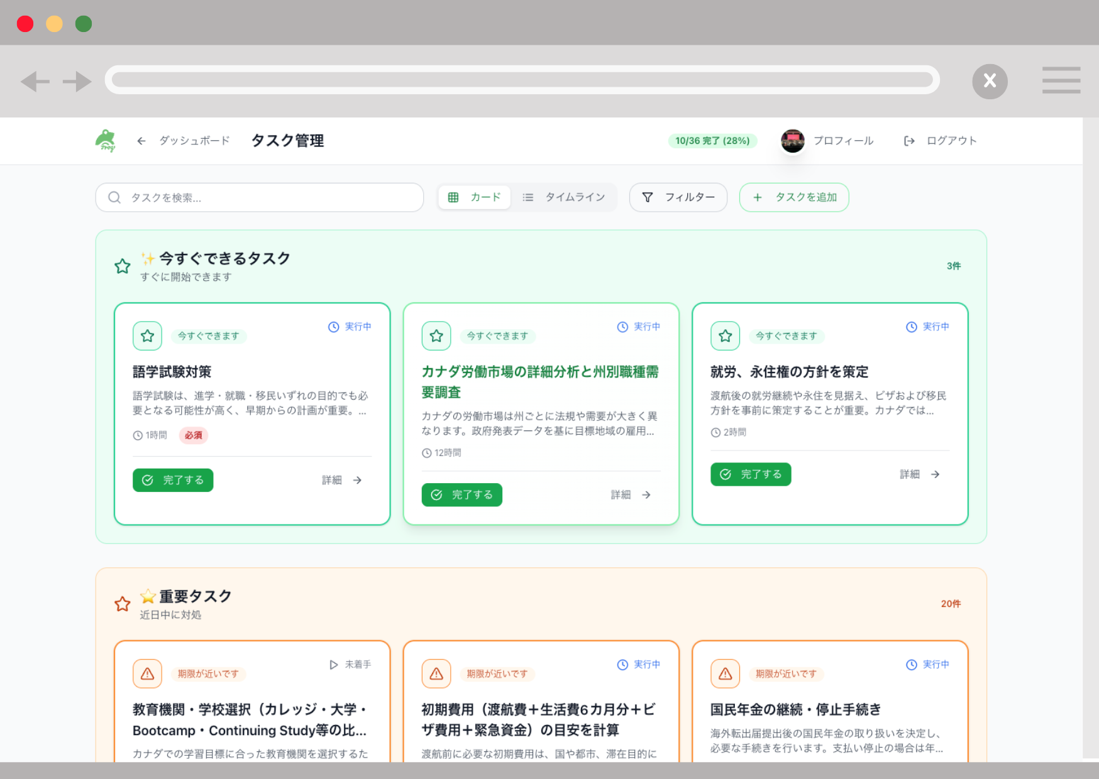Click the 10/36 完了 (28%) progress badge
The image size is (1099, 779).
[712, 141]
